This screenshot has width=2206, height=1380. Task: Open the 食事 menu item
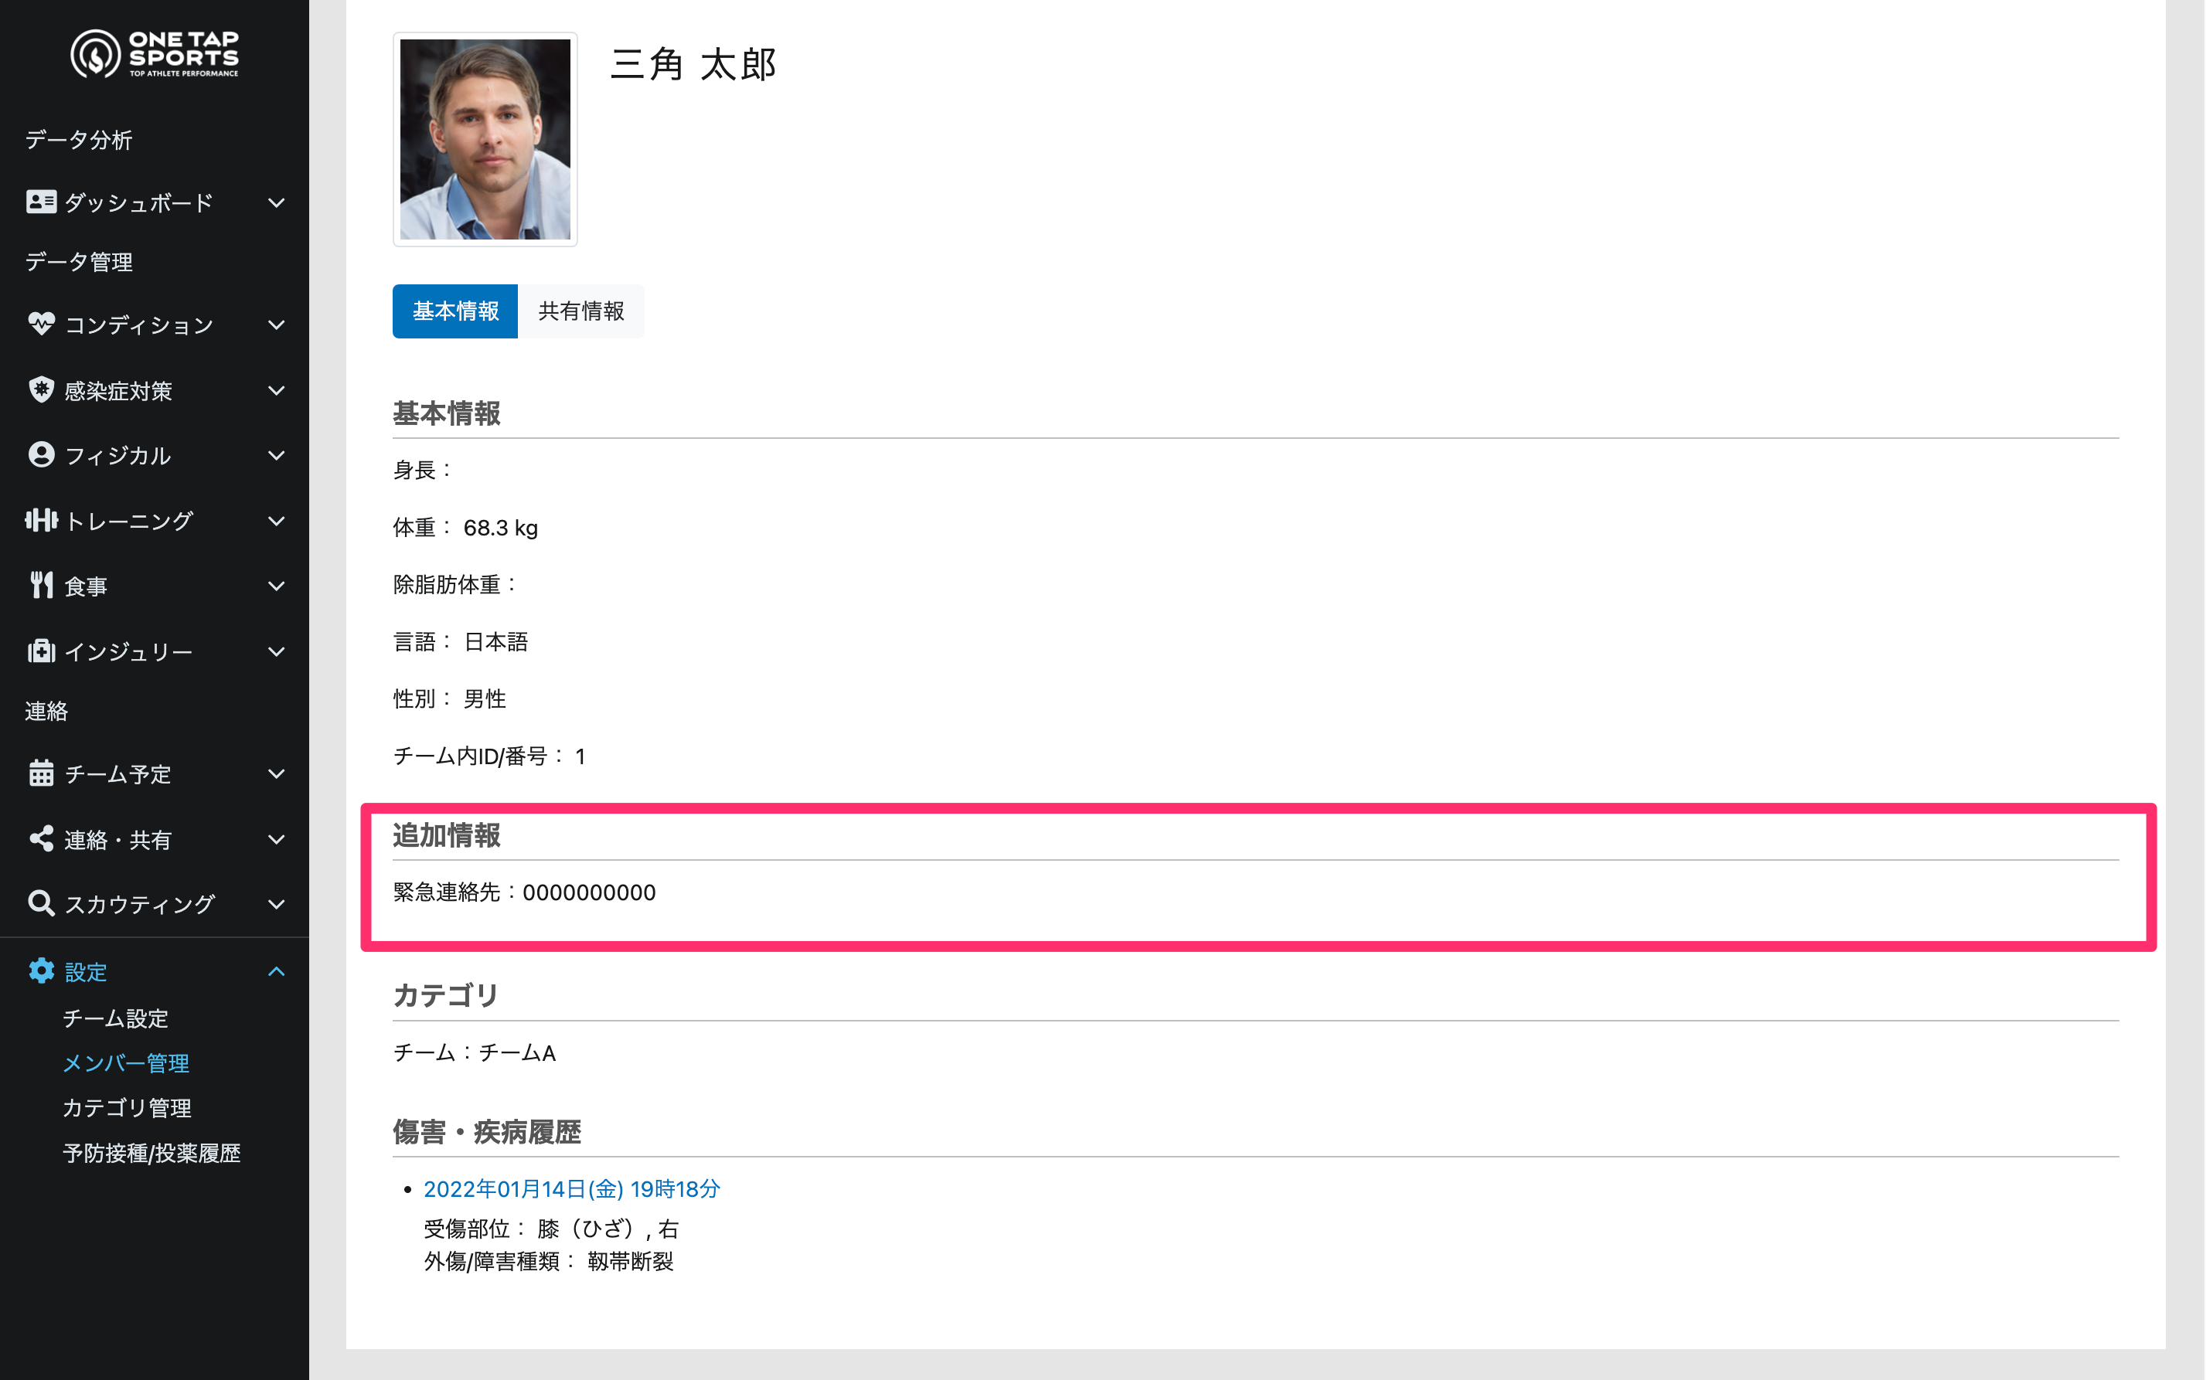tap(155, 586)
